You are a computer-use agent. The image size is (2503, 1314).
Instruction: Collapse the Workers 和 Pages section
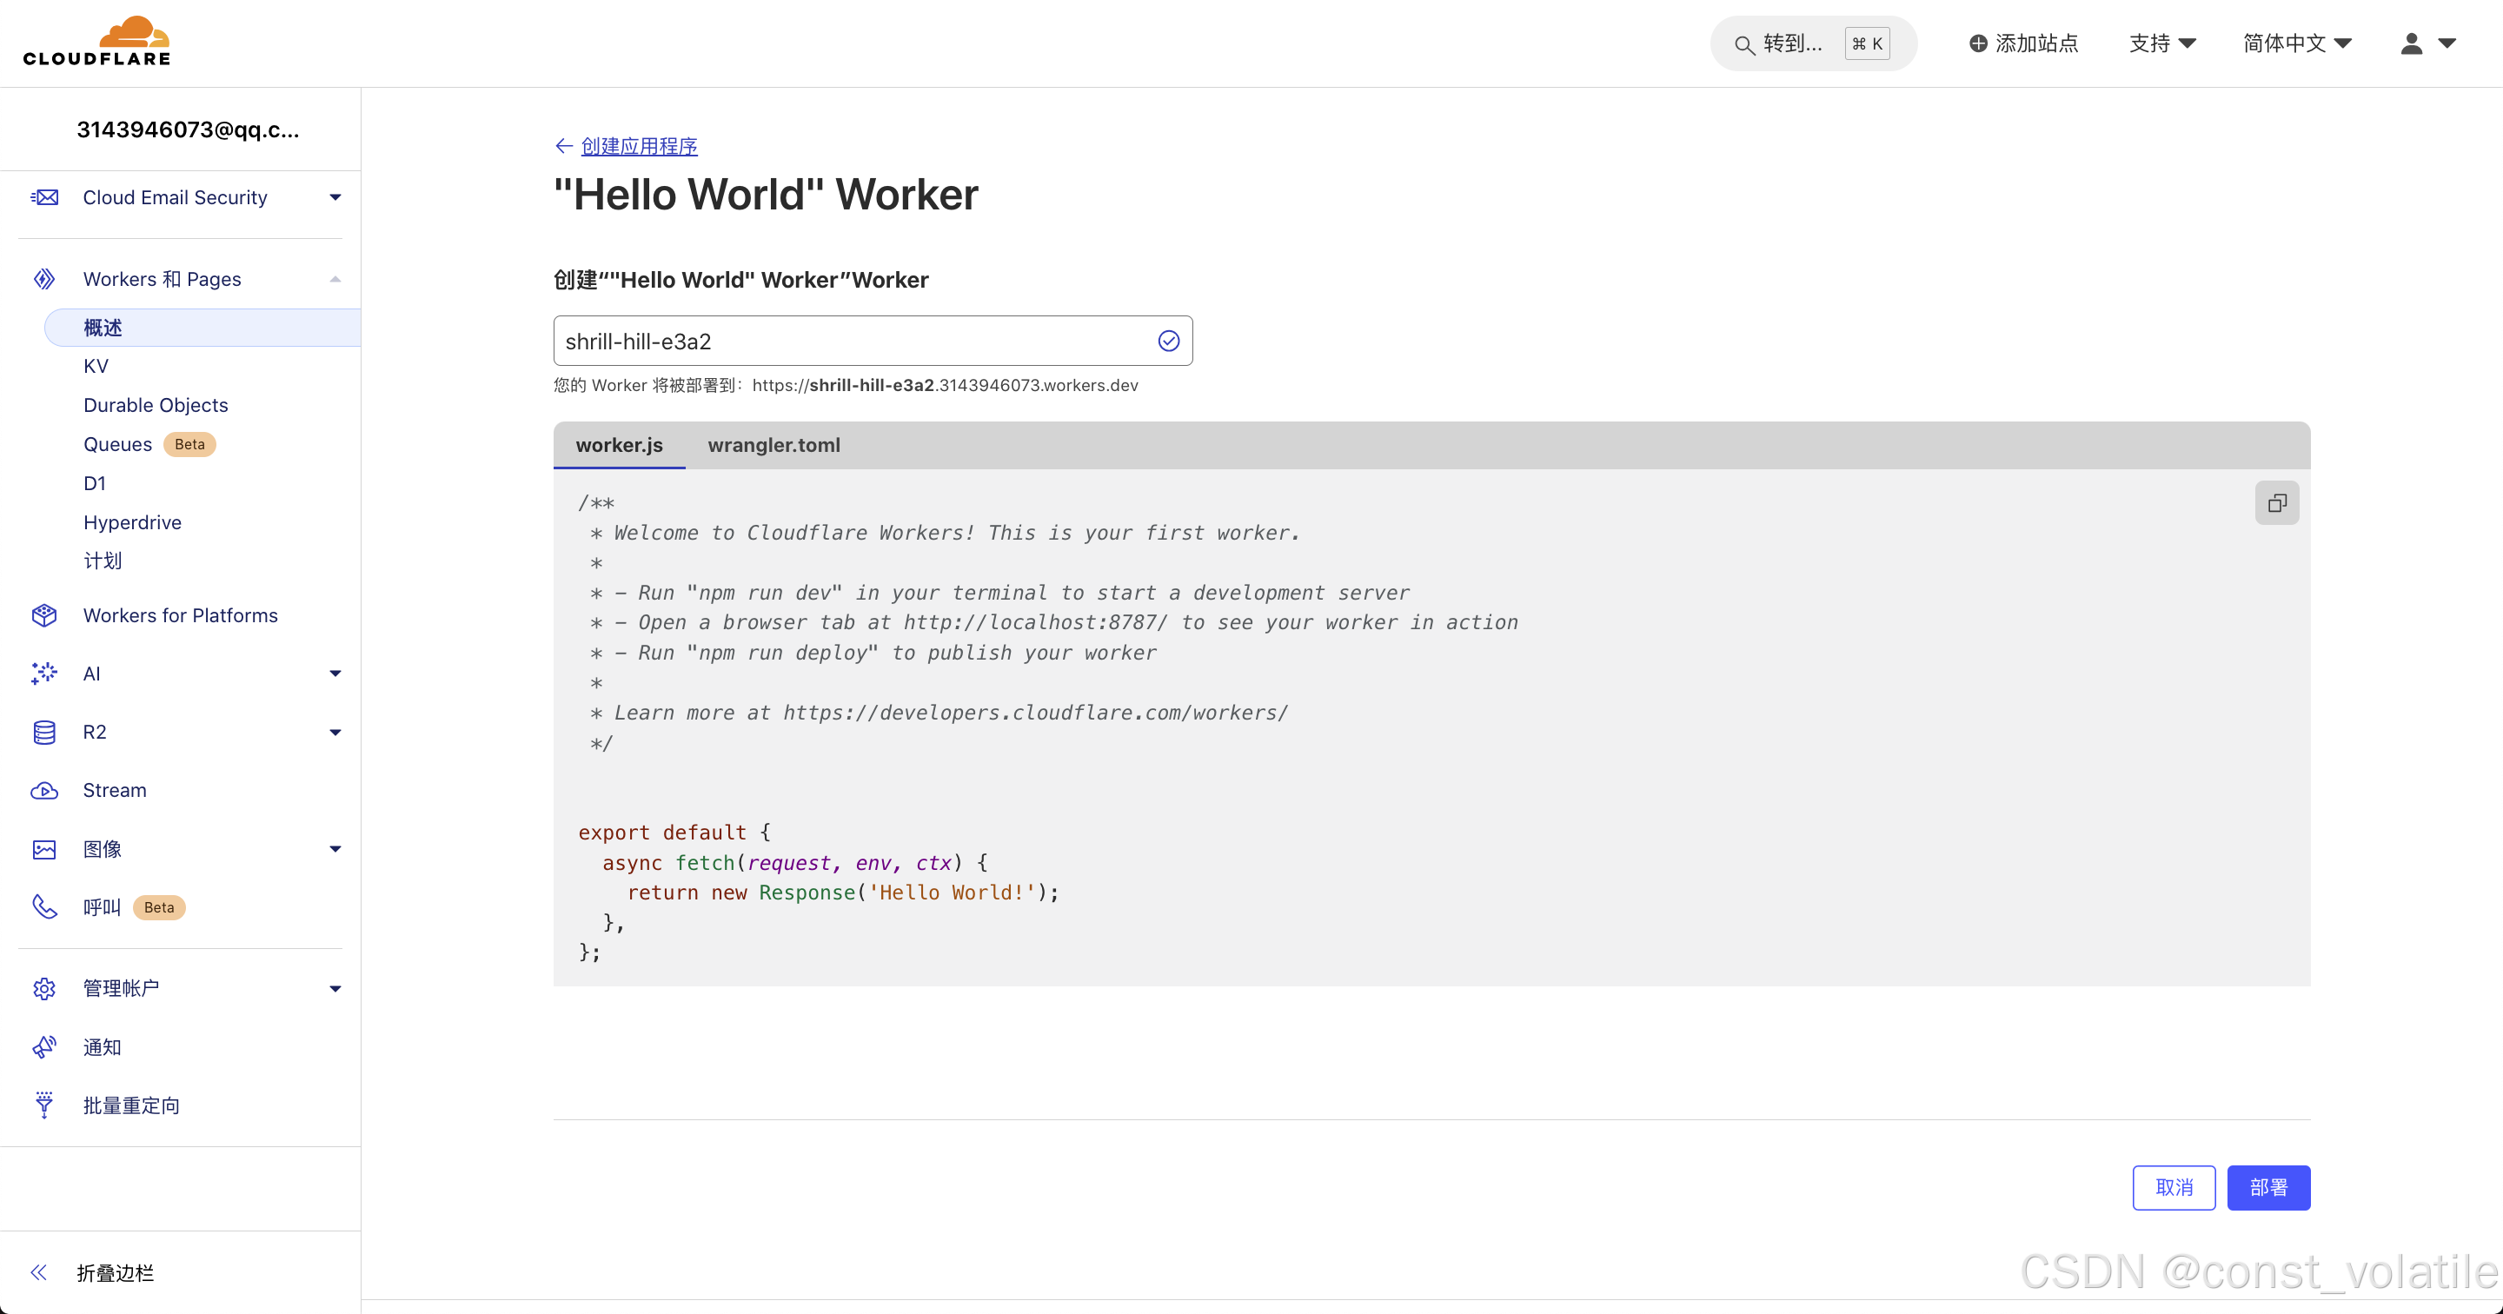335,279
